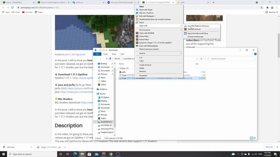
Task: Choose Extract Here menu entry
Action: tap(144, 40)
